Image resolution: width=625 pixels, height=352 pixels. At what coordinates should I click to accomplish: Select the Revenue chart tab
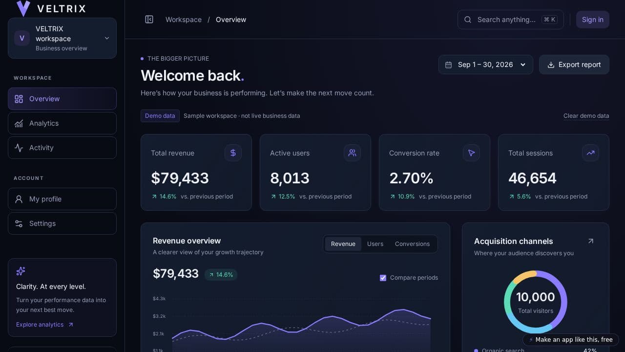pos(343,244)
